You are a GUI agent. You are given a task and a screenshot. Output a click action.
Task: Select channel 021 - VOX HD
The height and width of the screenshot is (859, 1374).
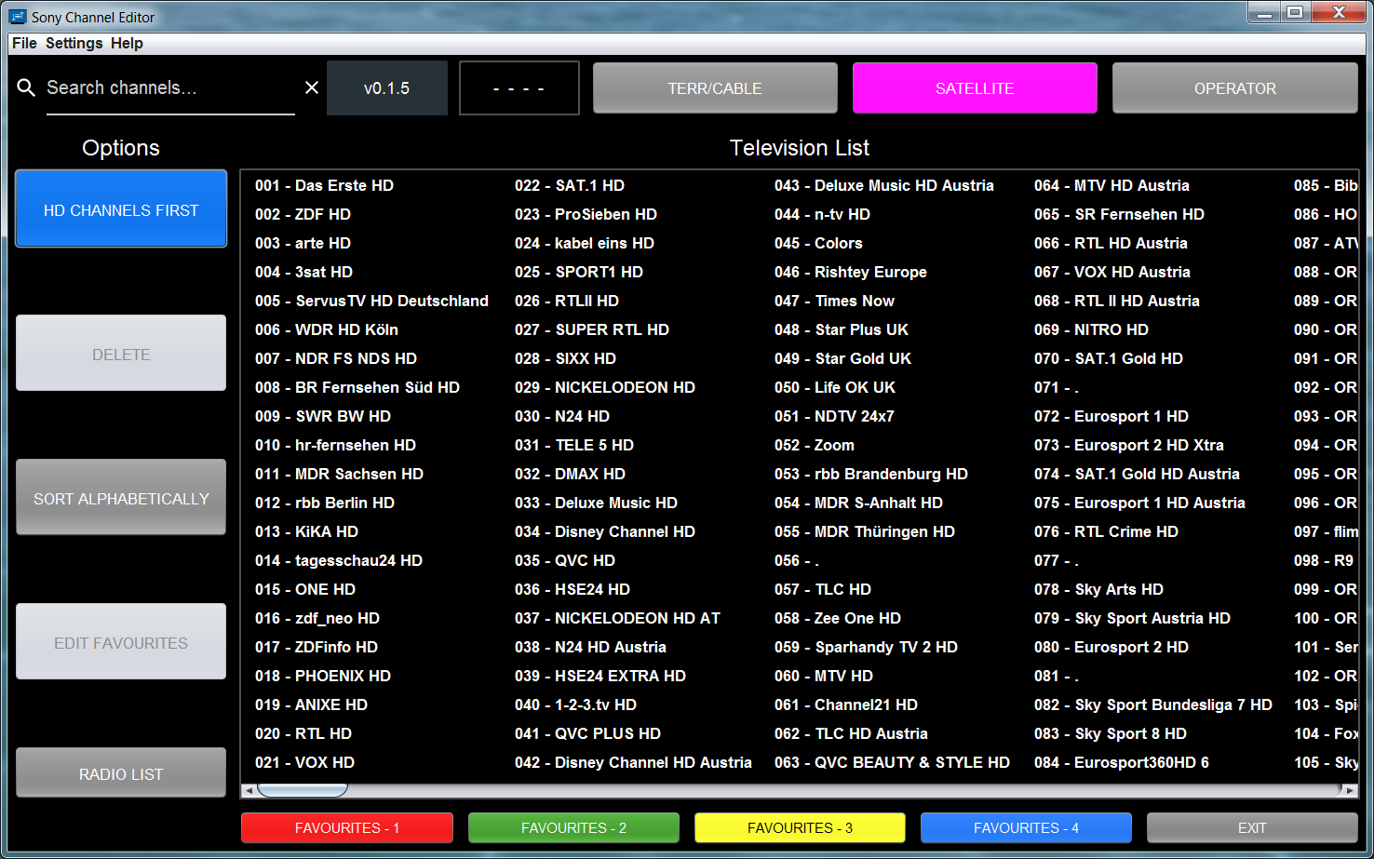[x=304, y=762]
